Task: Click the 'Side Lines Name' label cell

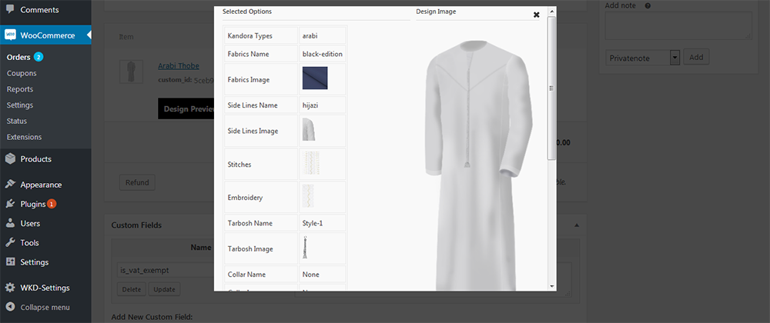Action: [x=261, y=105]
